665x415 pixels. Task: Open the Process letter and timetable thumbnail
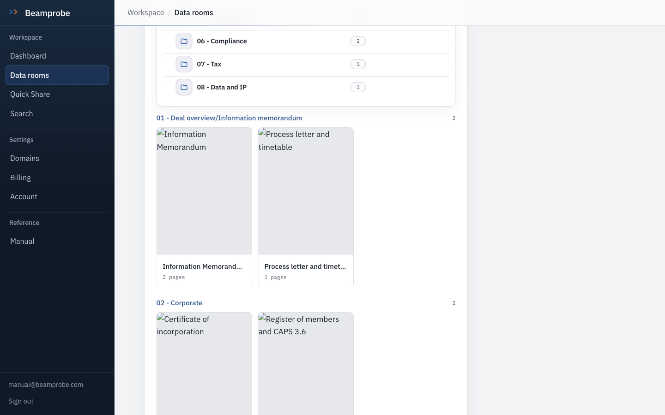(x=306, y=191)
